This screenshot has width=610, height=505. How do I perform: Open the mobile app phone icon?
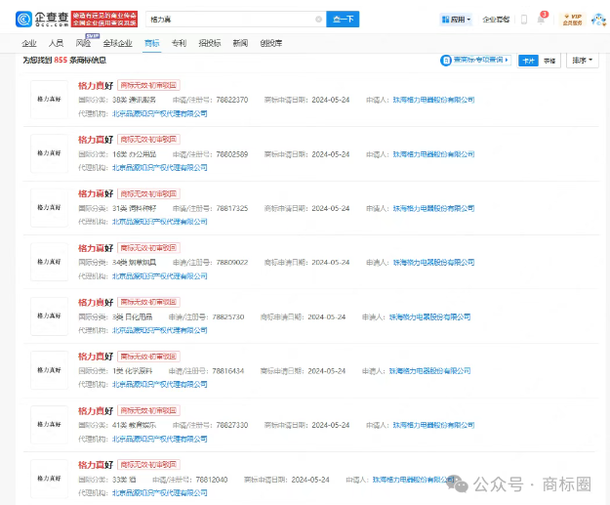(524, 19)
